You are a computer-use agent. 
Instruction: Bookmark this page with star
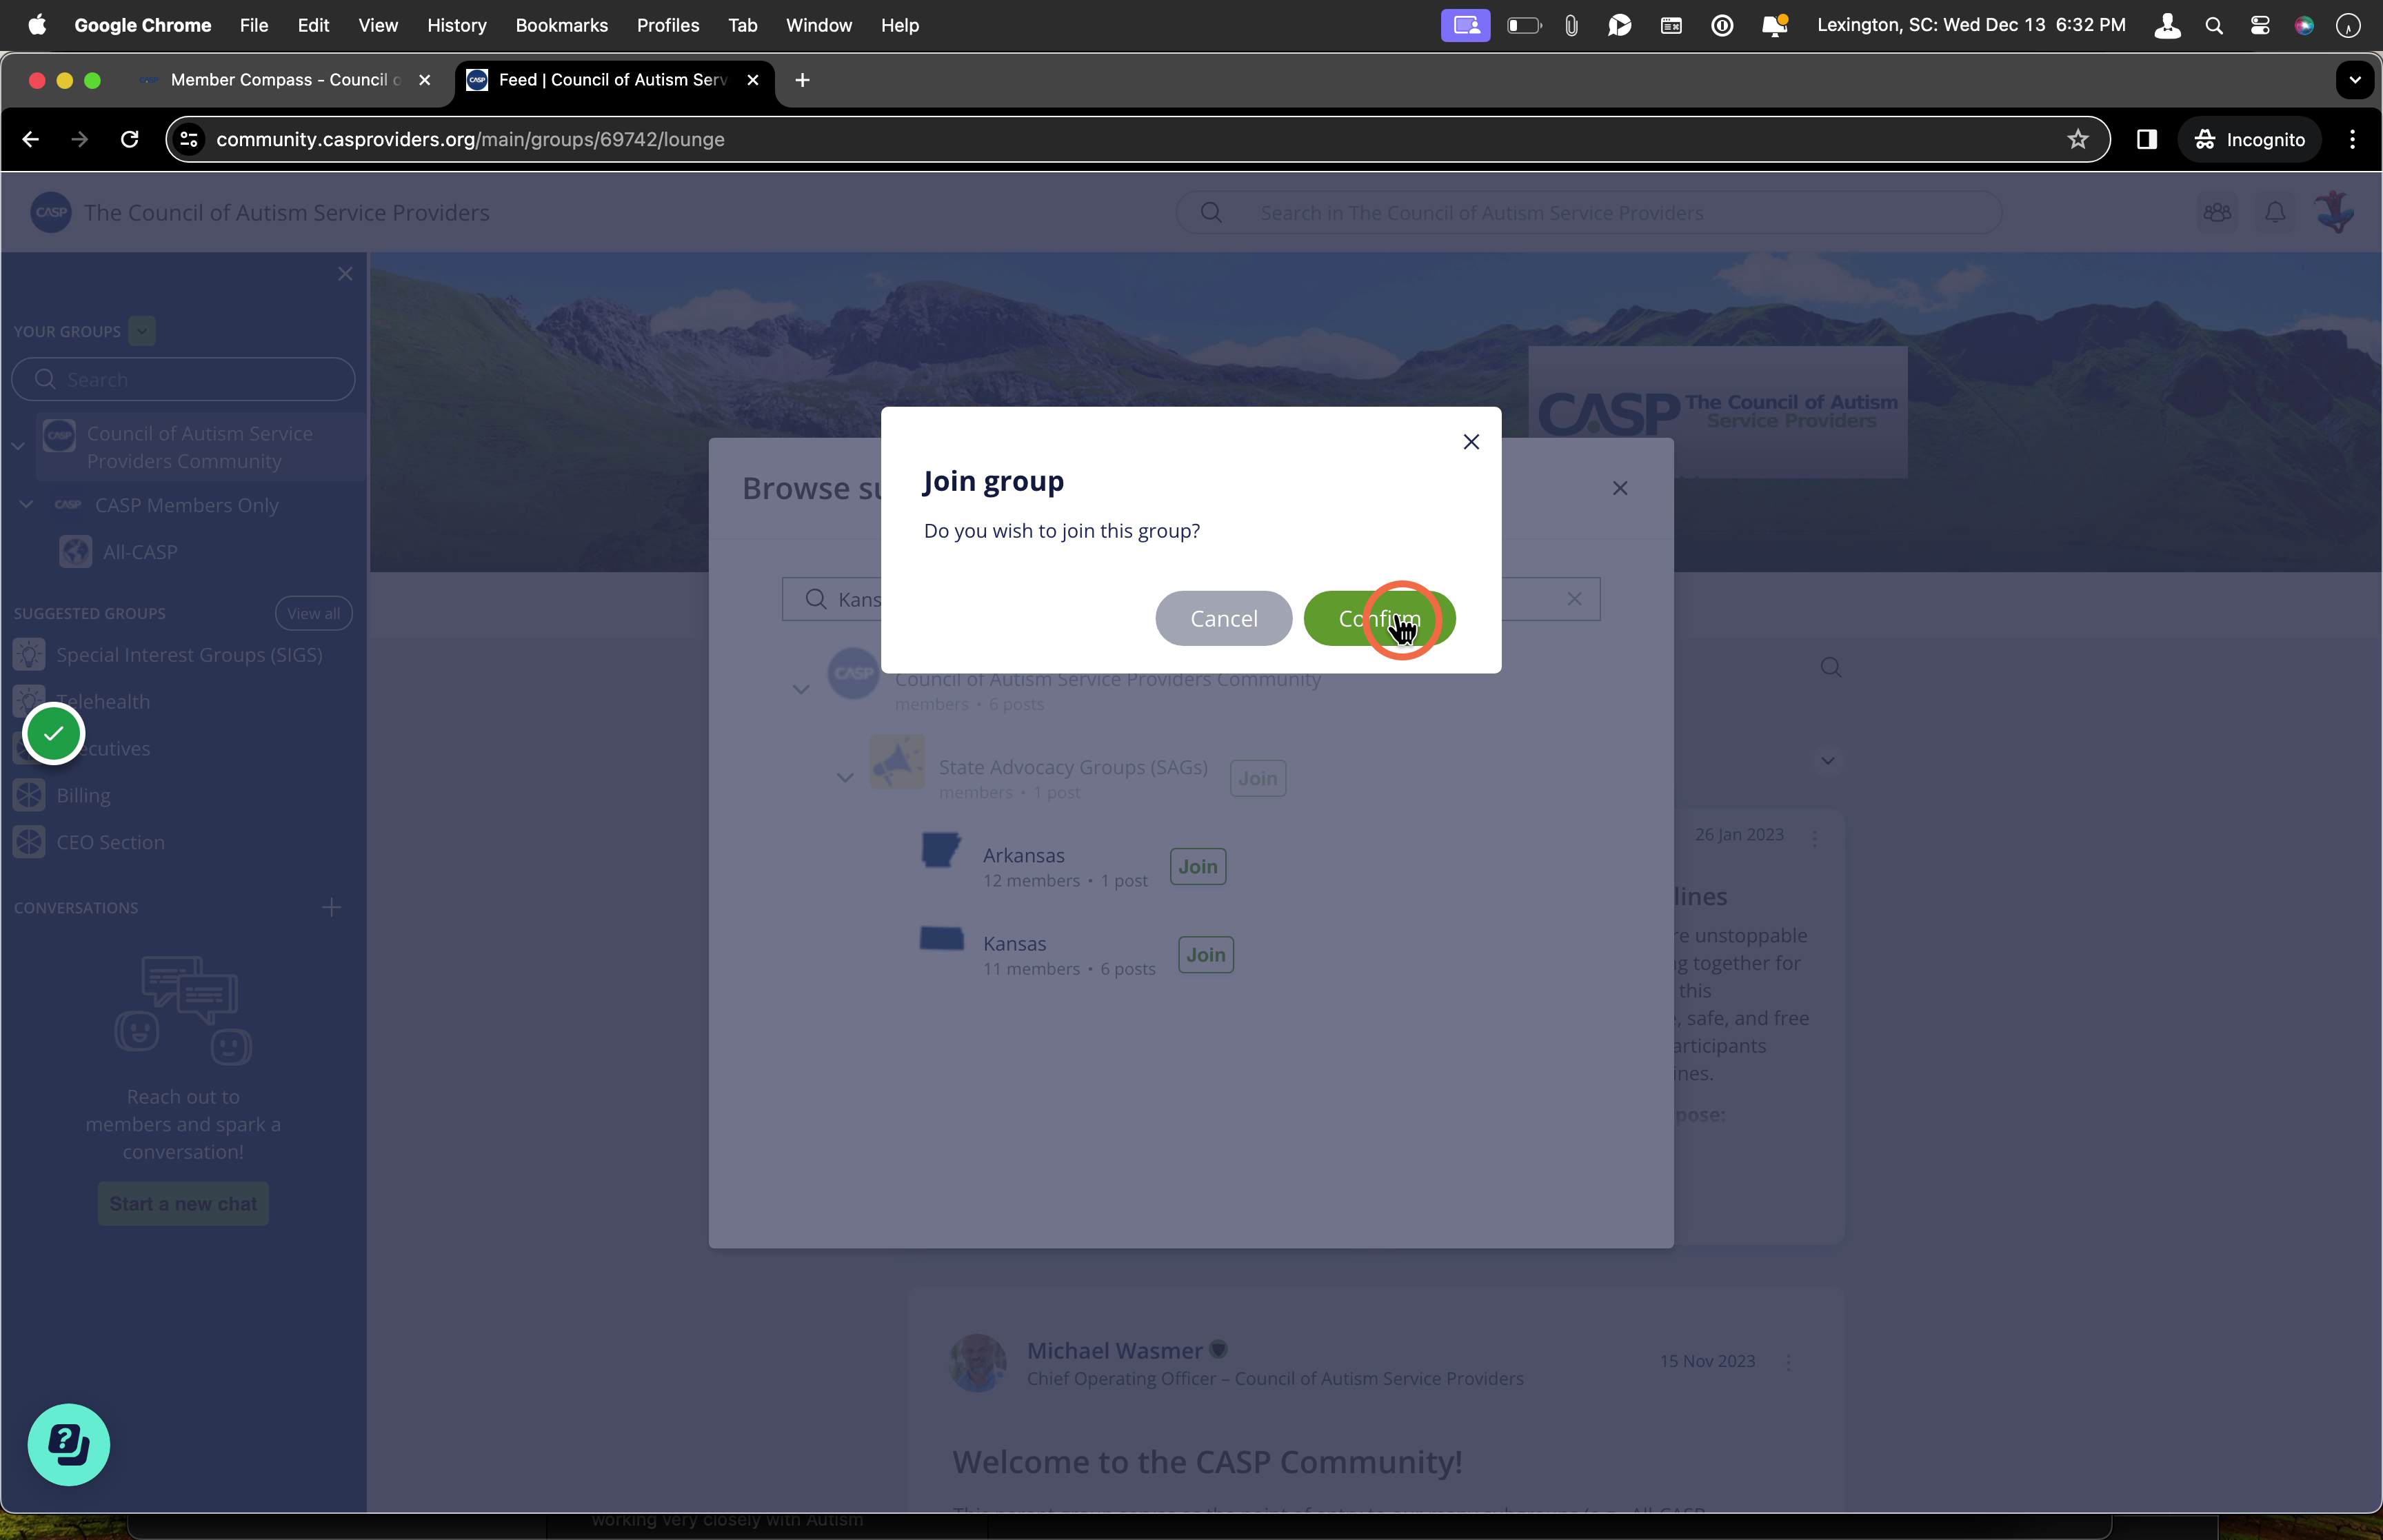(x=2078, y=140)
